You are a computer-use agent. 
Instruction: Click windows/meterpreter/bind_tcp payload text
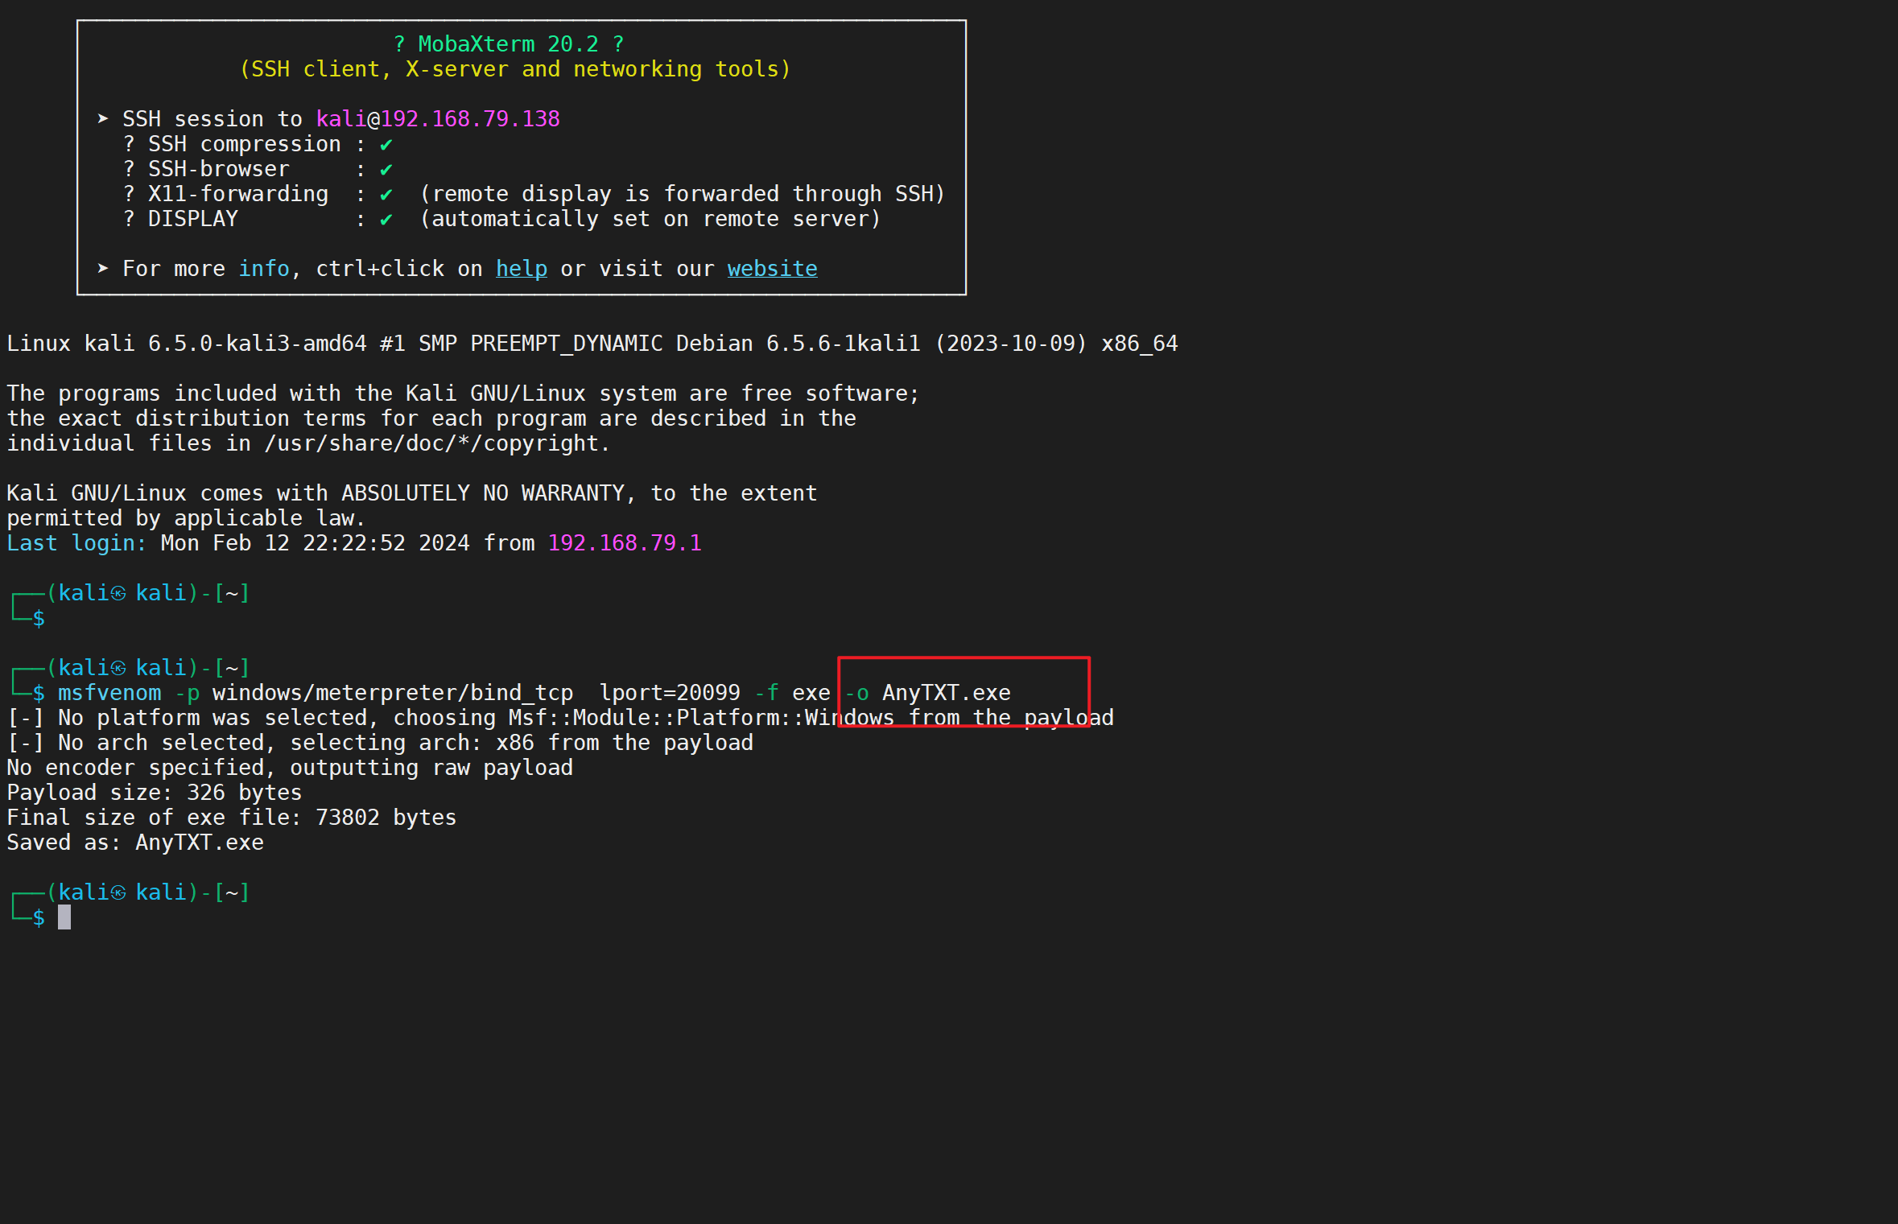[x=392, y=693]
